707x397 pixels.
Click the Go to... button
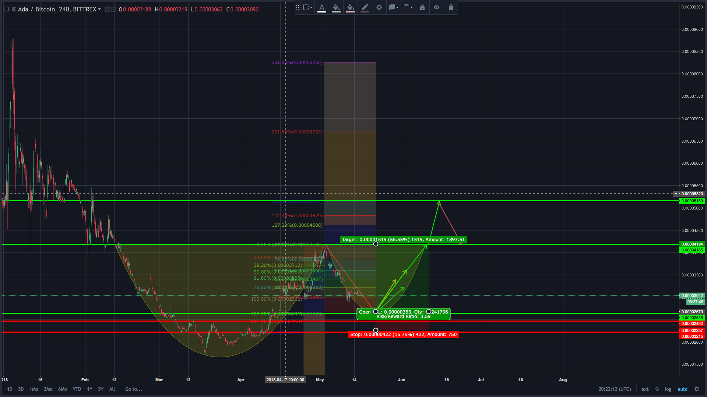click(133, 389)
